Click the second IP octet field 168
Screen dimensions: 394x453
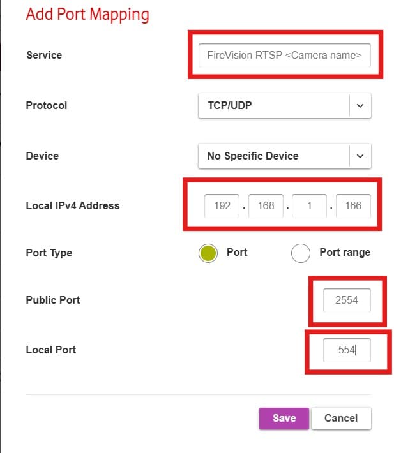pos(266,205)
